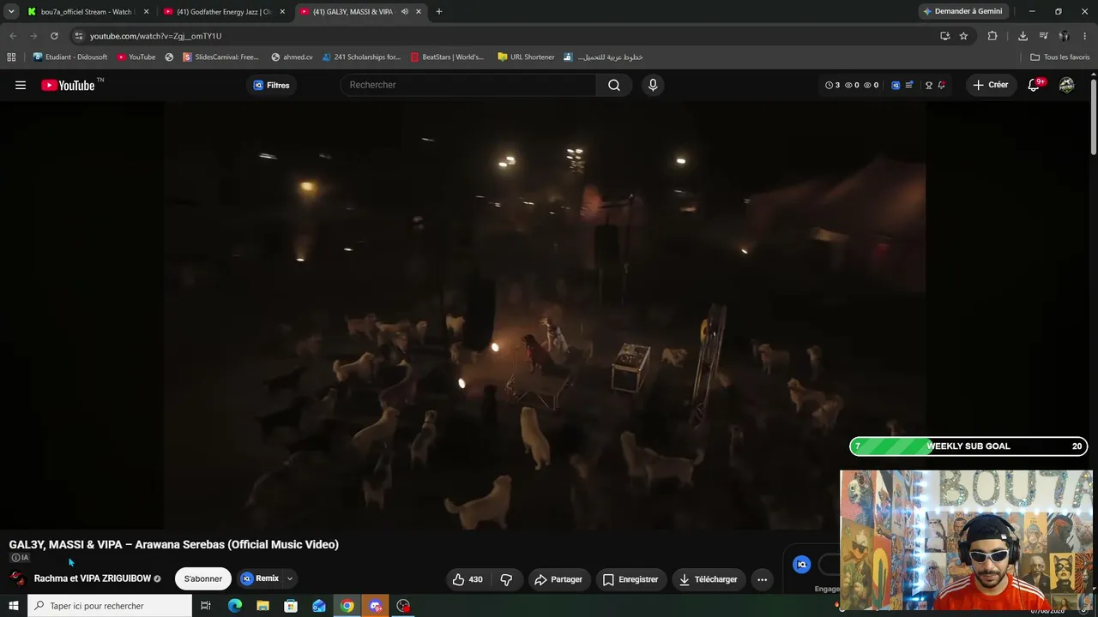
Task: Click the IA info badge under title
Action: [19, 558]
